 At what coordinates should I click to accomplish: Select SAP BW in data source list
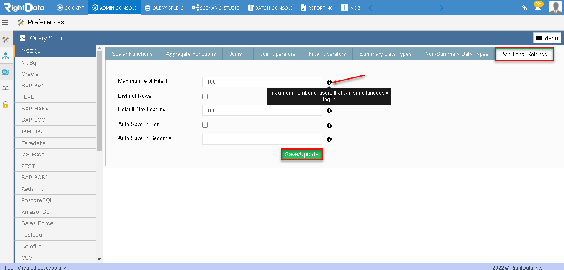point(55,85)
